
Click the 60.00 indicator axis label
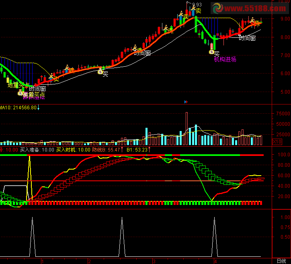(x=284, y=175)
